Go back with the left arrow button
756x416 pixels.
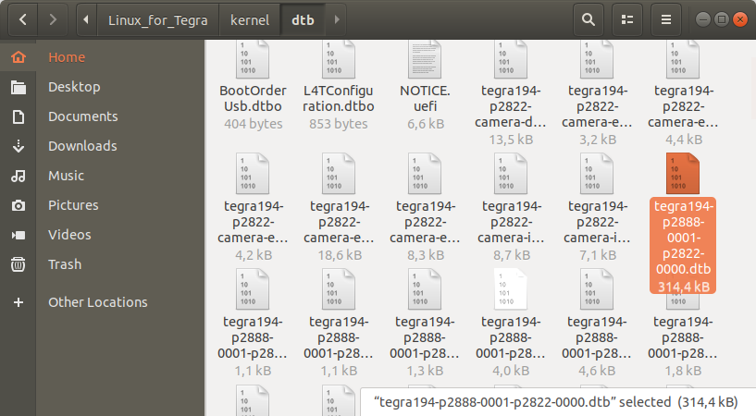[x=22, y=19]
